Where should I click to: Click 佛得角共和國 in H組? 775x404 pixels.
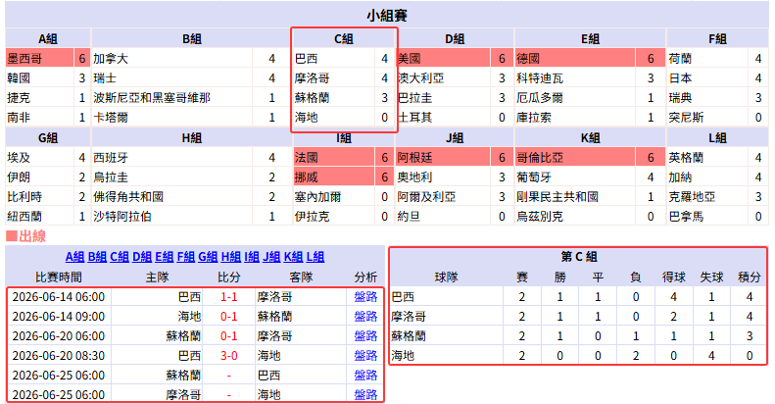click(x=128, y=197)
